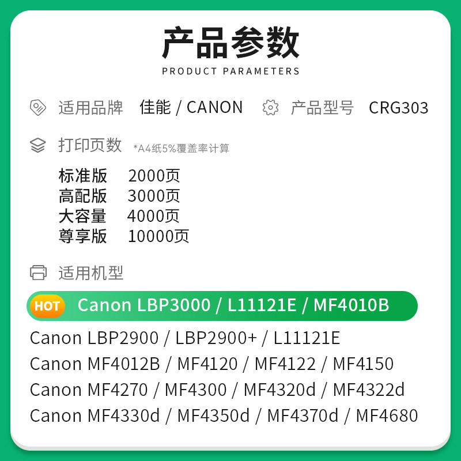Click the PRODUCT PARAMETERS subtitle
This screenshot has width=461, height=461.
point(231,71)
